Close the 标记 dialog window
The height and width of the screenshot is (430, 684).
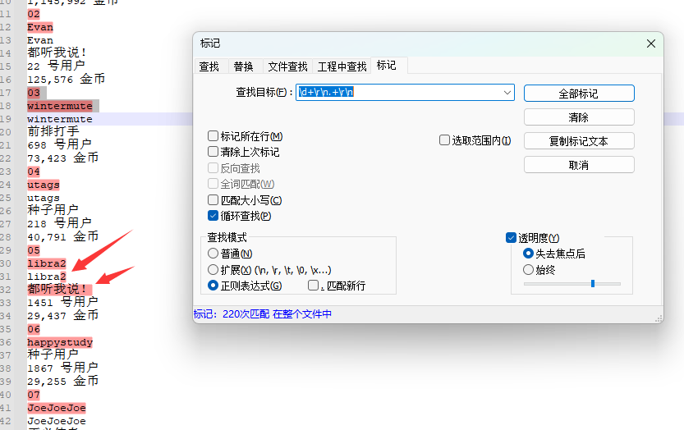tap(651, 43)
